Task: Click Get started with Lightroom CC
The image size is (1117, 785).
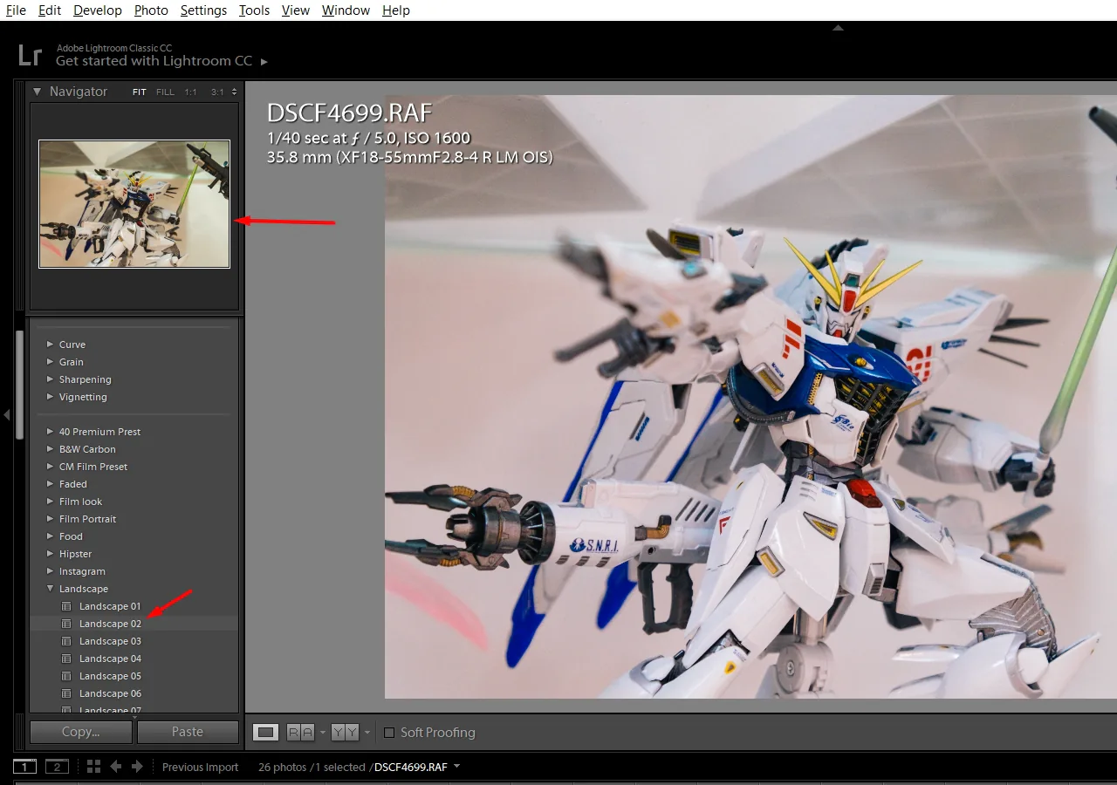Action: tap(154, 61)
